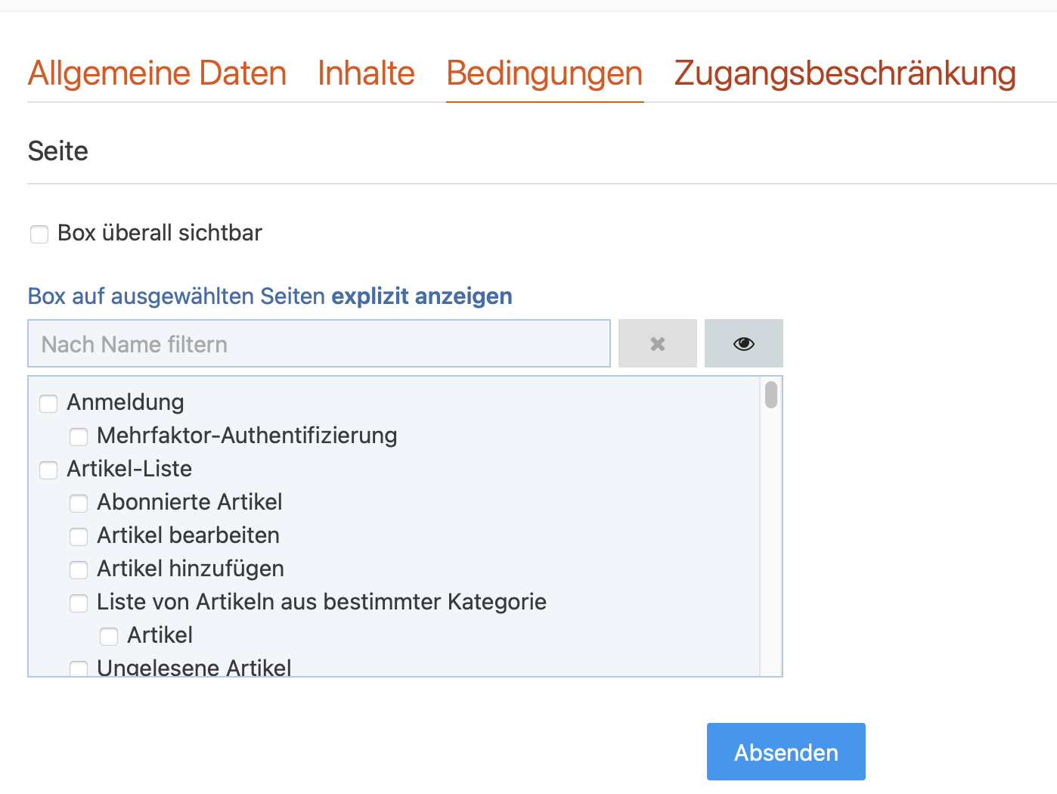Tick the Mehrfaktor-Authentifizierung checkbox

79,437
